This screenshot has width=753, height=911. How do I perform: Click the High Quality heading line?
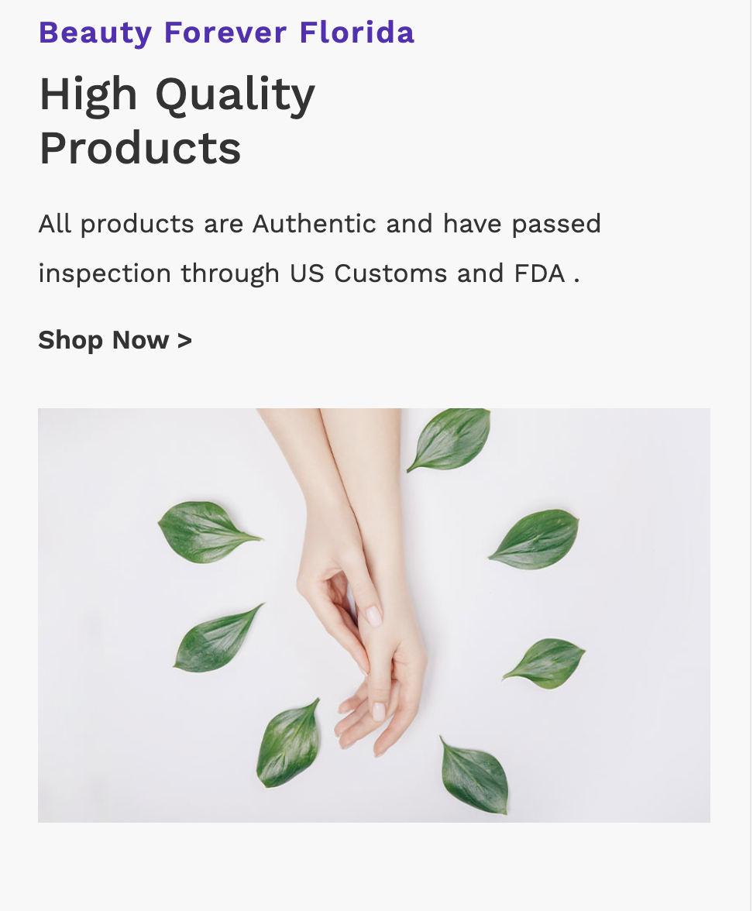[177, 95]
